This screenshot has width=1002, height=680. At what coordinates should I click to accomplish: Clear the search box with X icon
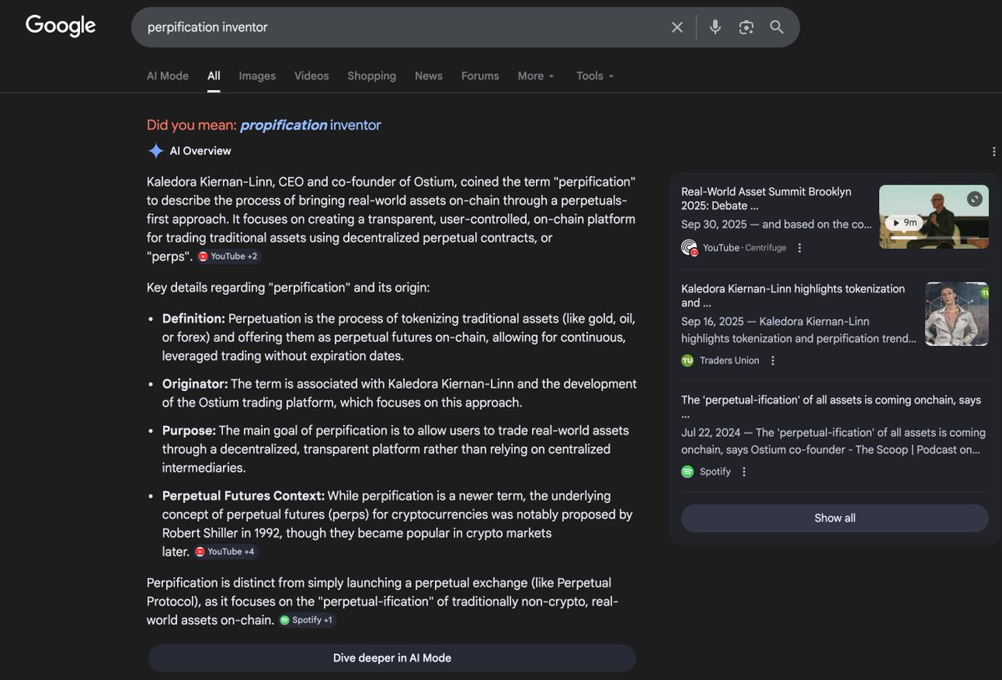click(x=677, y=28)
